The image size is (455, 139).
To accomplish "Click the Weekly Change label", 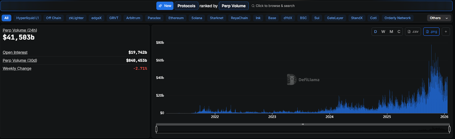I will pyautogui.click(x=17, y=68).
